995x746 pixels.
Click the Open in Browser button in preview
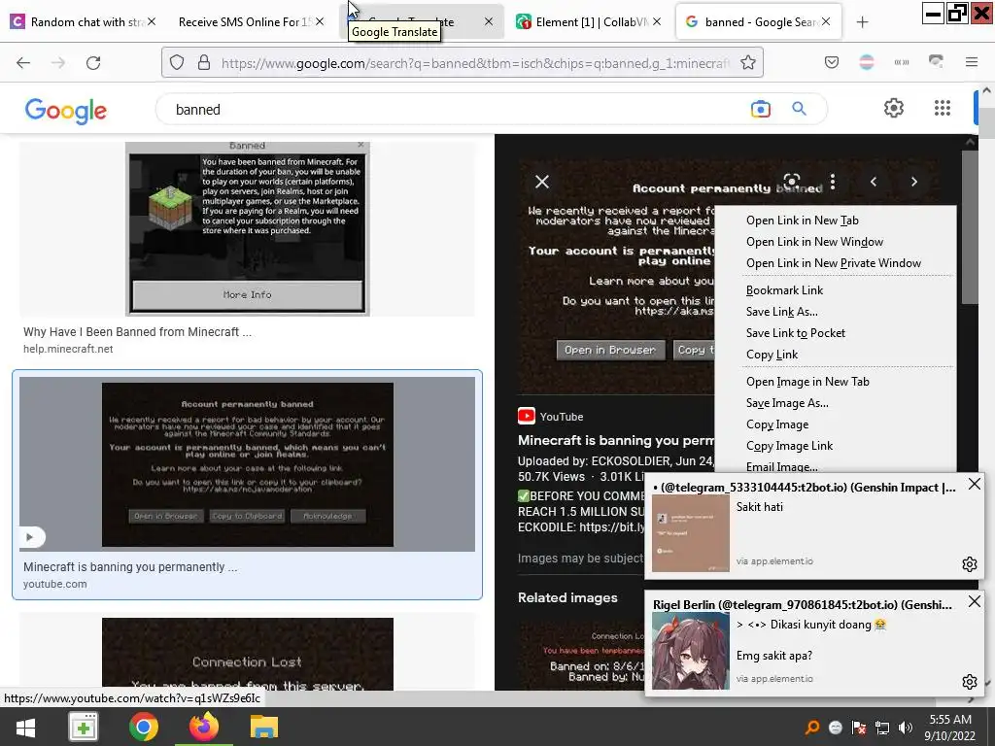pos(610,350)
